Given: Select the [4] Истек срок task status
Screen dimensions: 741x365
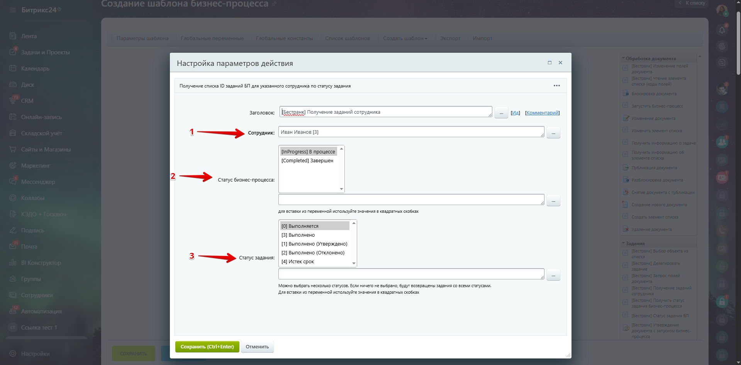Looking at the screenshot, I should 298,262.
